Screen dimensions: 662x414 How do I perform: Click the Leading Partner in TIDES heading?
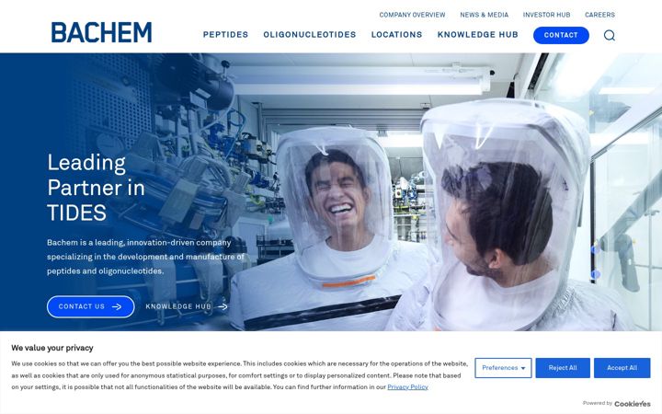(x=96, y=187)
